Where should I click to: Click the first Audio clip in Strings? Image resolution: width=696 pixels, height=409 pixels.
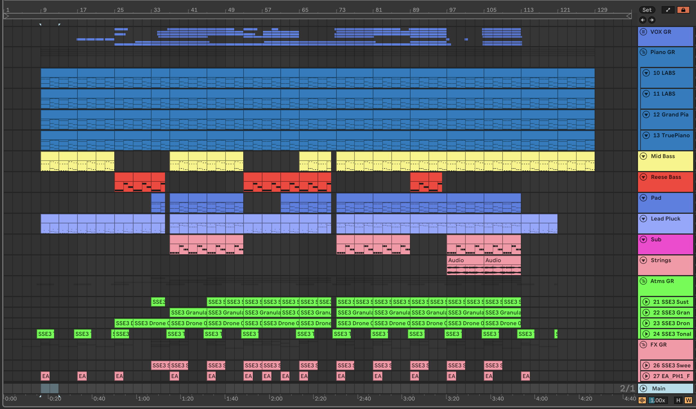[x=465, y=260]
